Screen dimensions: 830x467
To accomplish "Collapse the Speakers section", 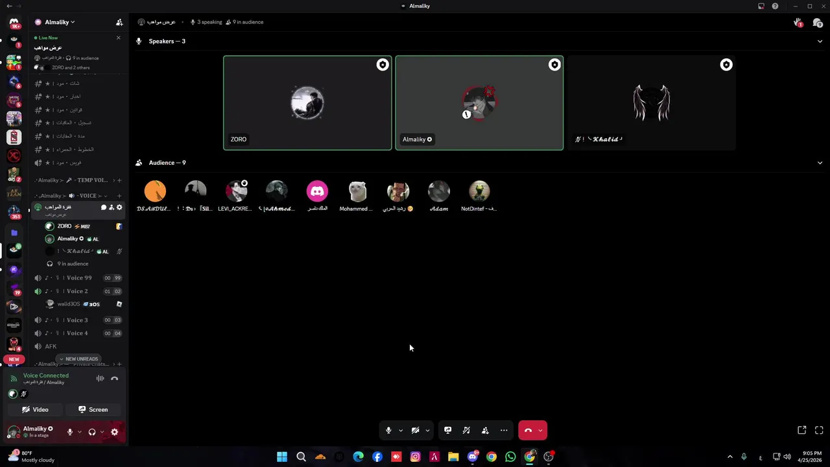I will click(x=820, y=42).
